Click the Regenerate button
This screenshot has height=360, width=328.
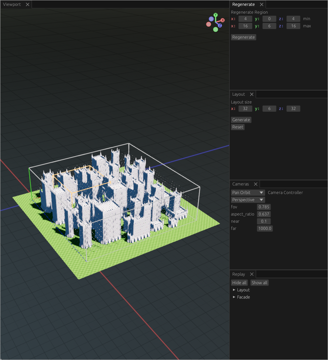[x=244, y=37]
